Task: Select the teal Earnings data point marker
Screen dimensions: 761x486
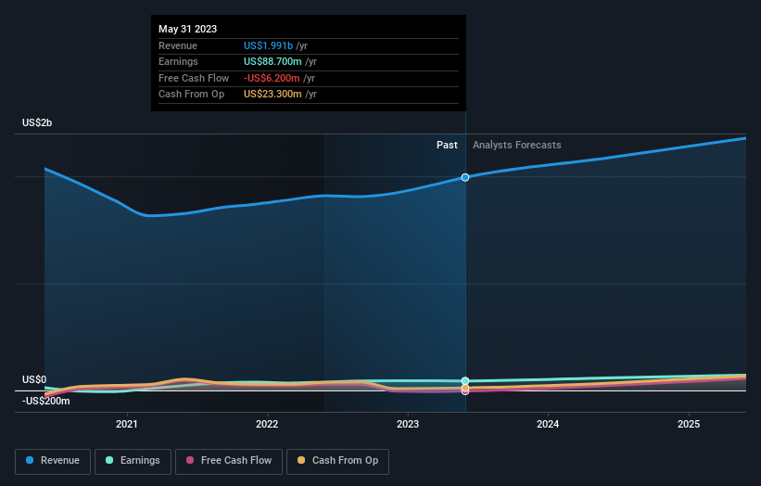Action: 465,381
